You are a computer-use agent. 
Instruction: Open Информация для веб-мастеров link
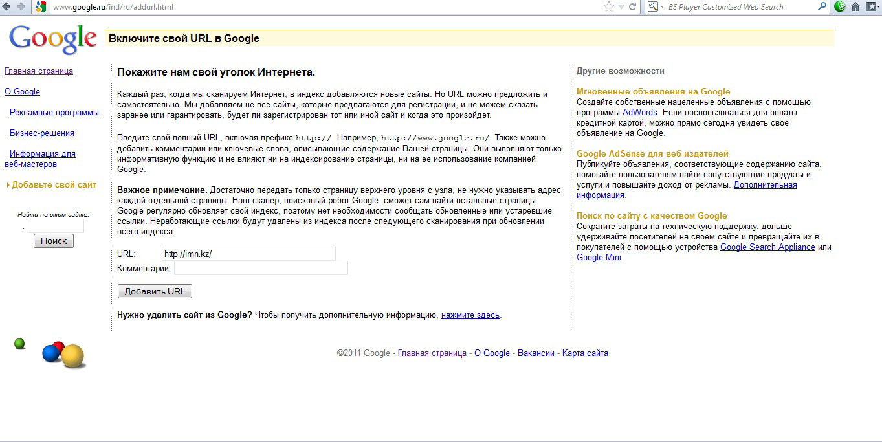click(40, 159)
